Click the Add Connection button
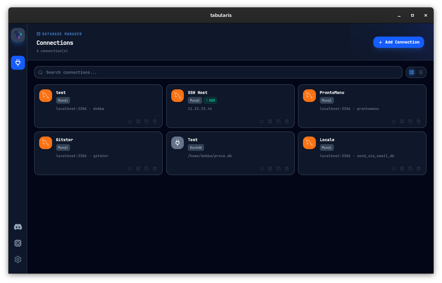 coord(399,42)
